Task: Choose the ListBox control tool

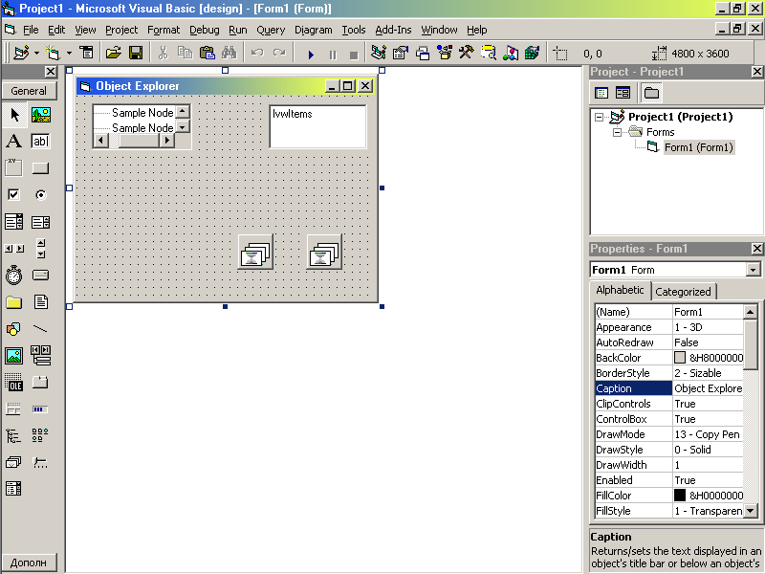Action: click(40, 222)
